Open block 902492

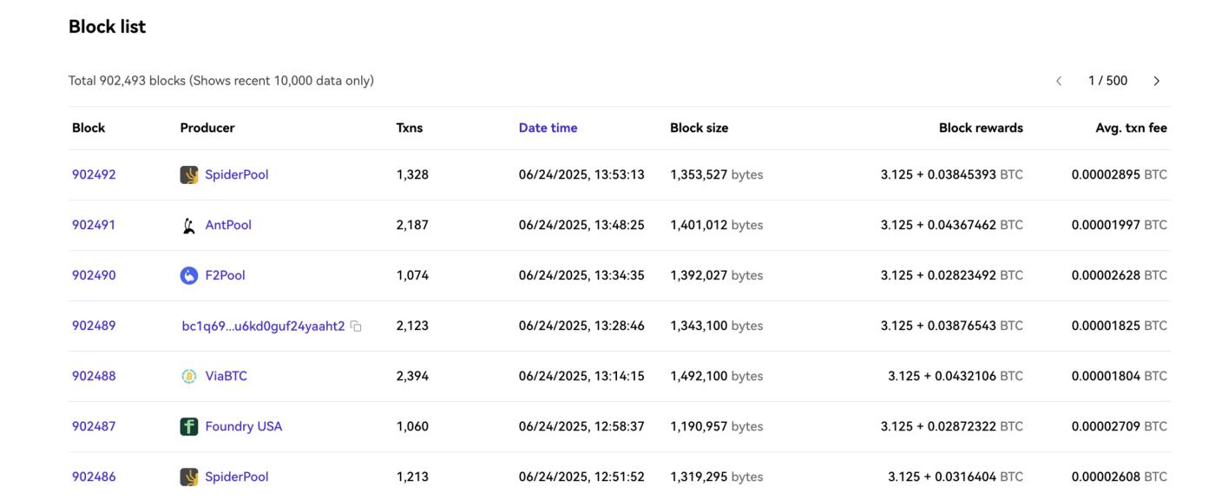[x=94, y=174]
